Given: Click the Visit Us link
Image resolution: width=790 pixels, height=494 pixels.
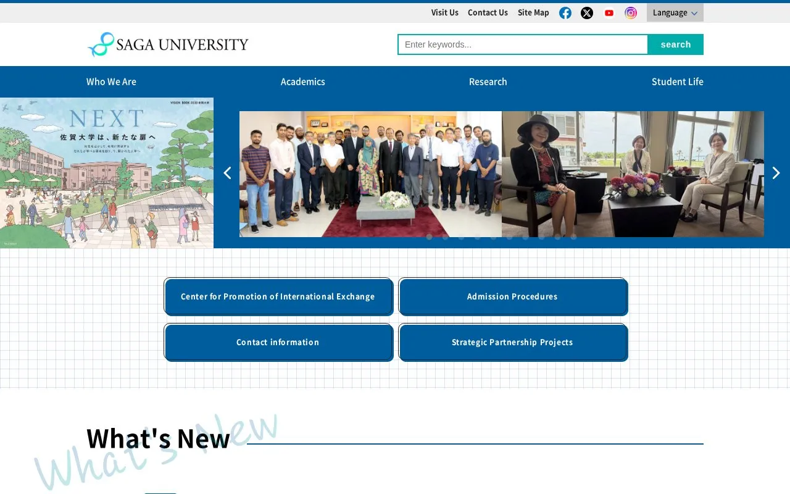Looking at the screenshot, I should point(445,12).
